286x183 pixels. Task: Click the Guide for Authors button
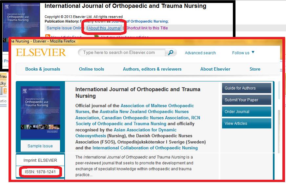coord(247,88)
